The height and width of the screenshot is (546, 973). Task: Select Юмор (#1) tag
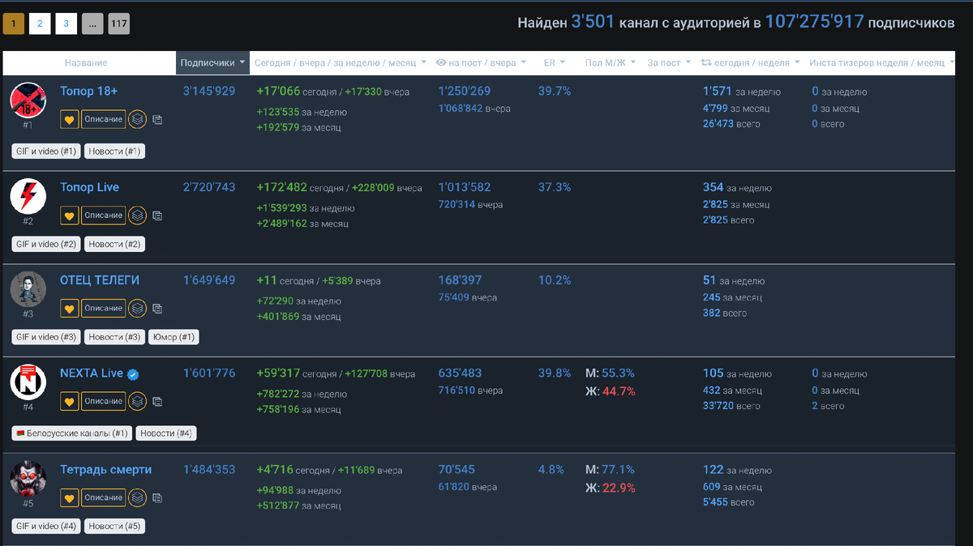coord(174,337)
